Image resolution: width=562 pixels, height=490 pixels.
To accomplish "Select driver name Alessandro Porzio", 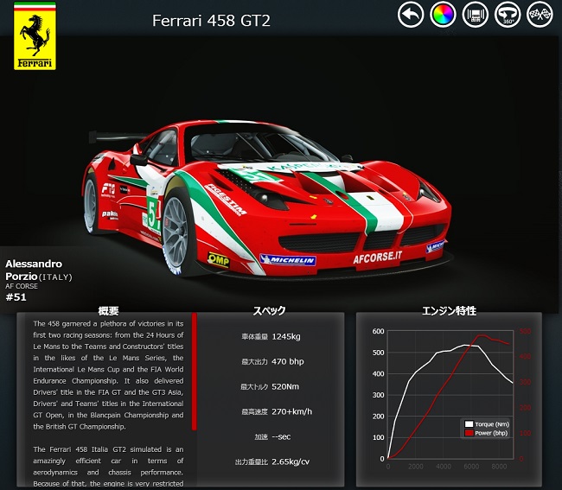I will (x=34, y=270).
